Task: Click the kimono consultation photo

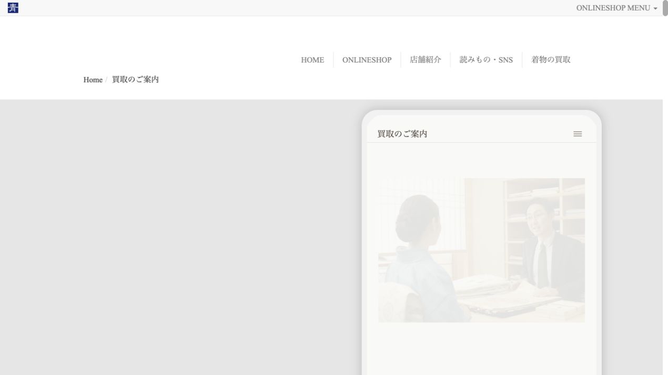Action: [x=481, y=250]
